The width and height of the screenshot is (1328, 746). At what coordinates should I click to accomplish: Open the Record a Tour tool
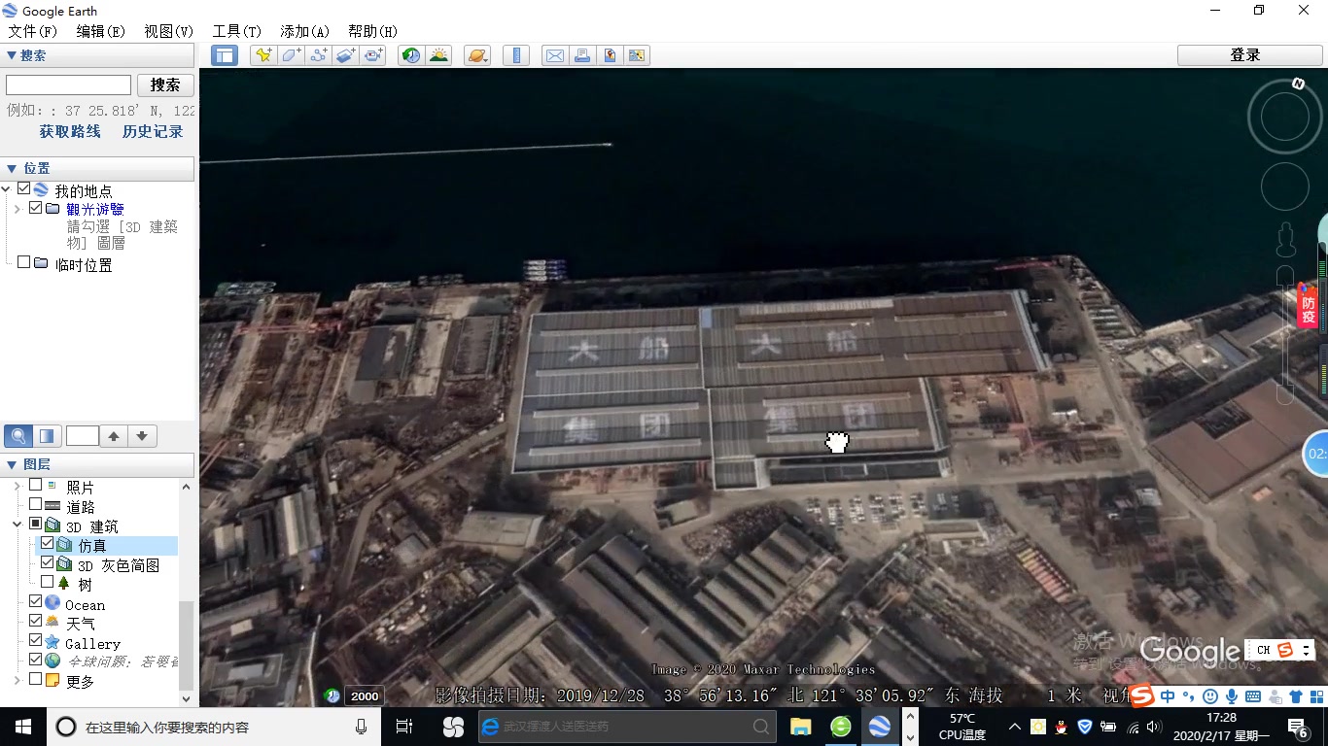(373, 55)
